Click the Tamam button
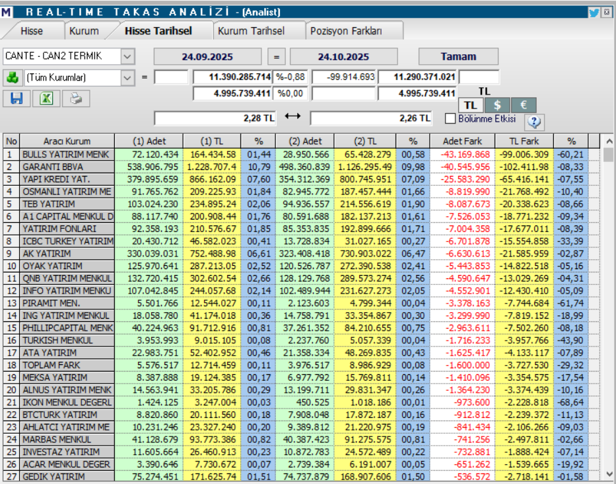Screen dimensions: 616x484 tap(458, 56)
